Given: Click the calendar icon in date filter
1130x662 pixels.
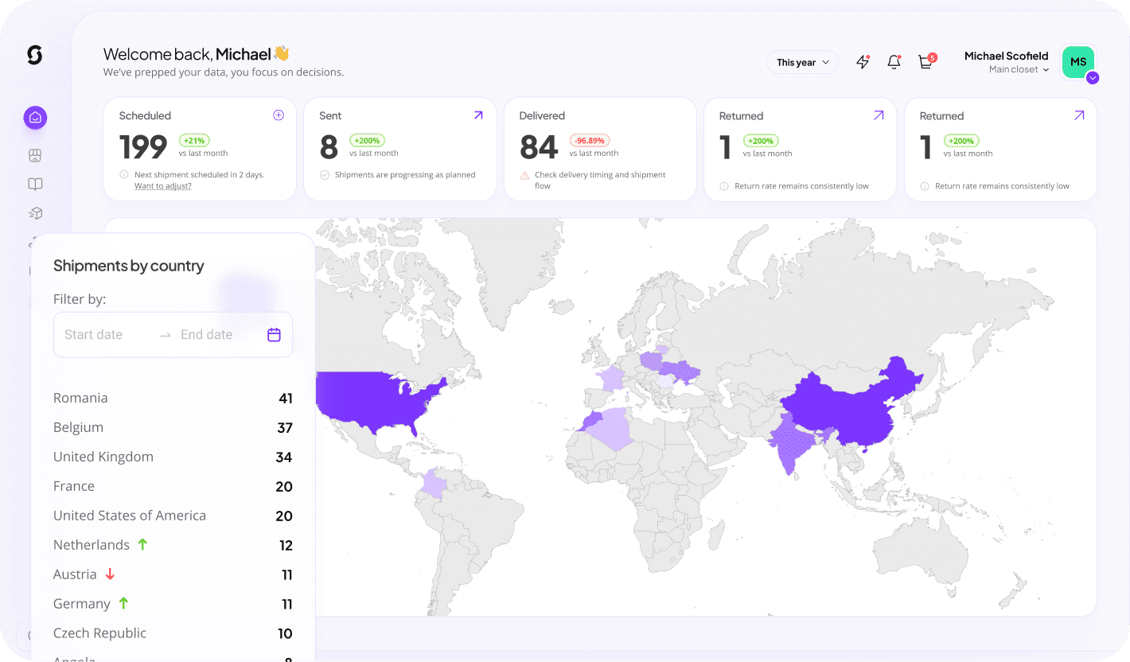Looking at the screenshot, I should click(x=274, y=335).
